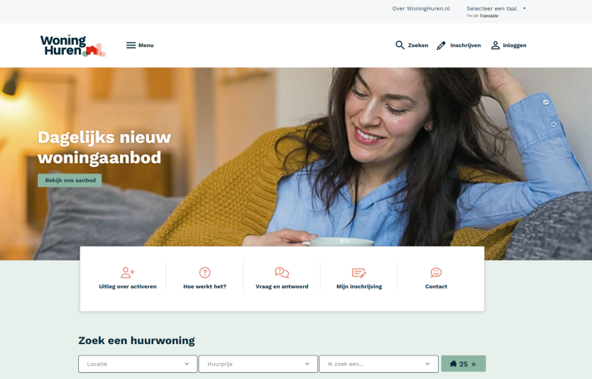Click the Bekijk ons aanbod button
The height and width of the screenshot is (379, 592).
pos(70,180)
